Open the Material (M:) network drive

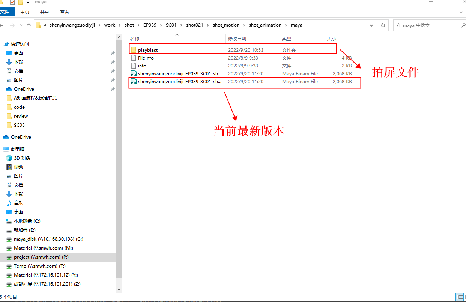click(x=43, y=248)
